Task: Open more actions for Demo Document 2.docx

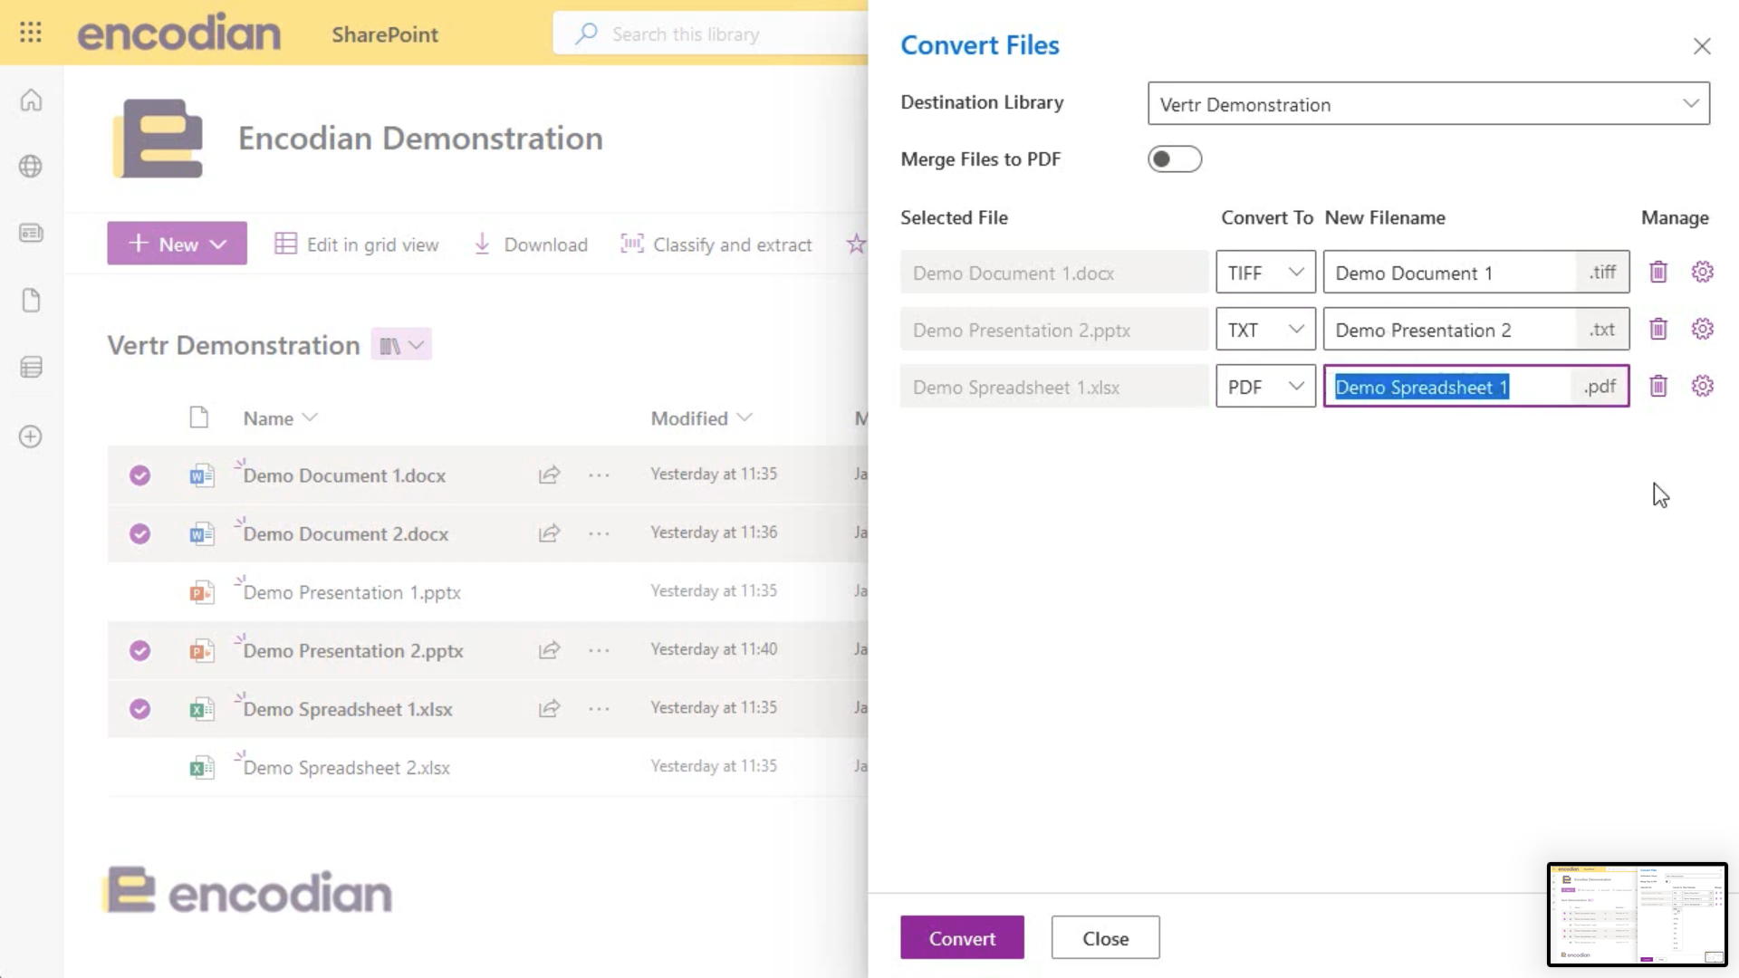Action: (599, 533)
